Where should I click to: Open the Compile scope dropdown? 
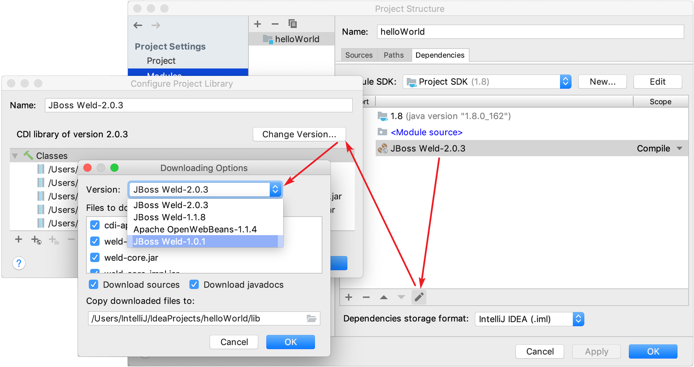tap(679, 148)
